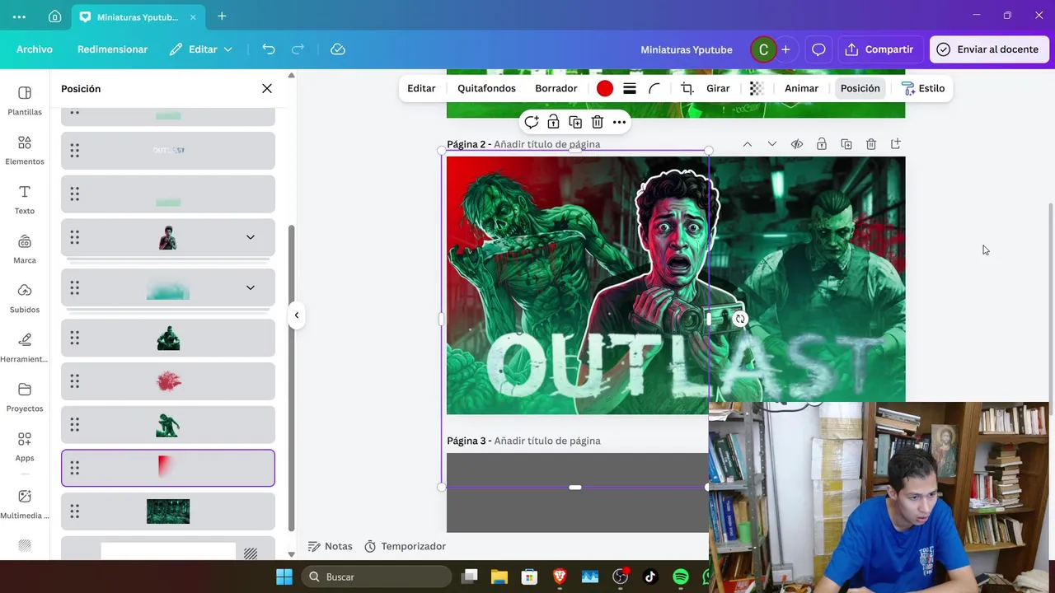This screenshot has height=593, width=1055.
Task: Expand the person group layer
Action: 251,237
